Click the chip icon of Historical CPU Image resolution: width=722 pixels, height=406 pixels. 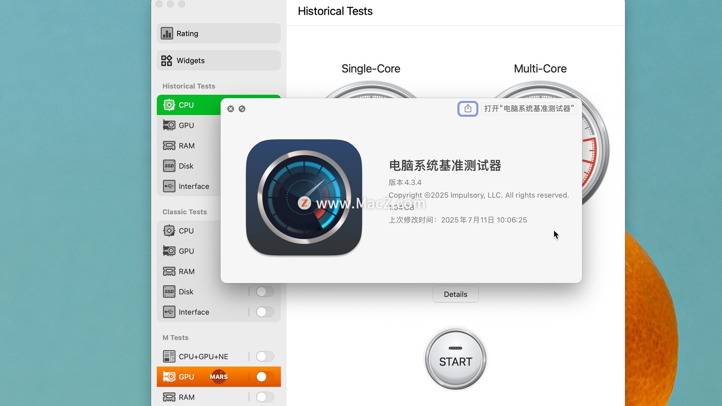(x=169, y=105)
